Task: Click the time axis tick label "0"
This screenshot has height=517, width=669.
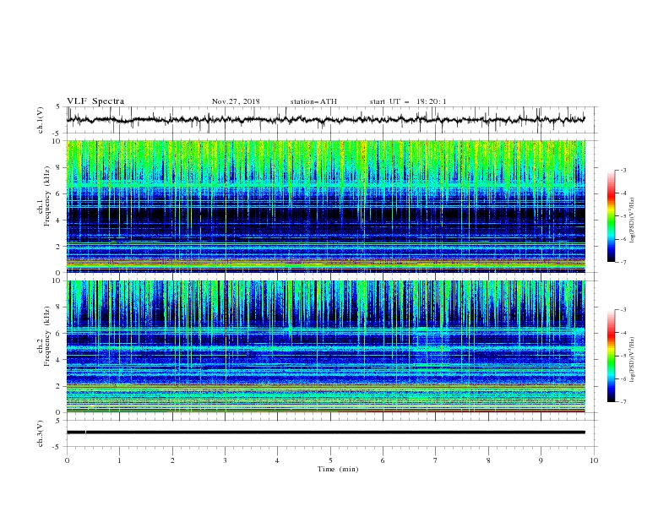Action: coord(67,460)
